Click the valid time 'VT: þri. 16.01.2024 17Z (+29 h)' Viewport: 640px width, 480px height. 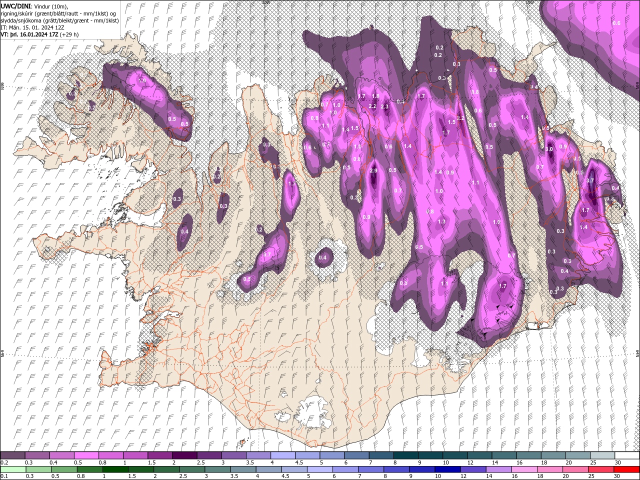[39, 34]
